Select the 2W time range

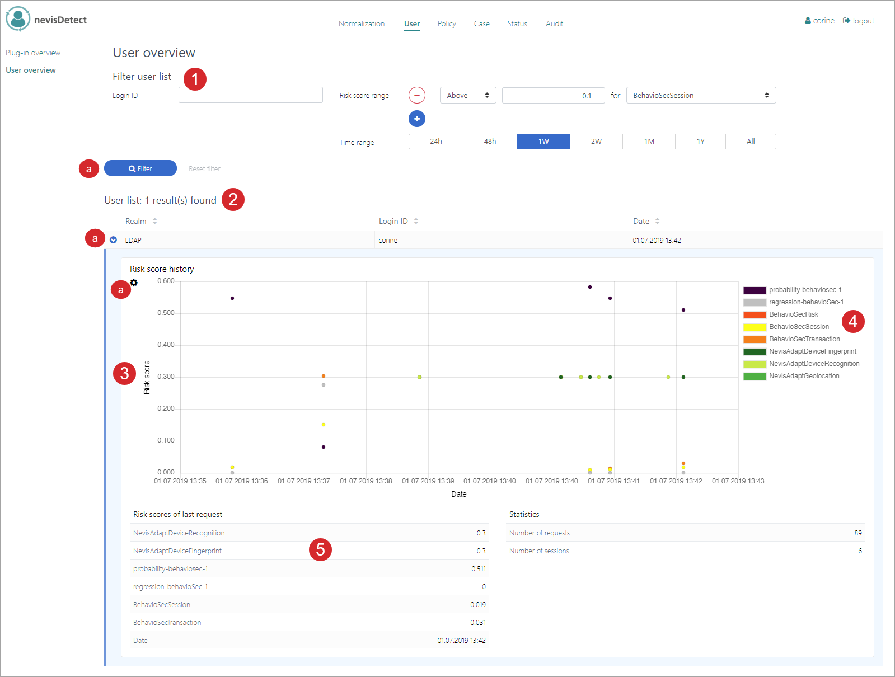(x=596, y=142)
